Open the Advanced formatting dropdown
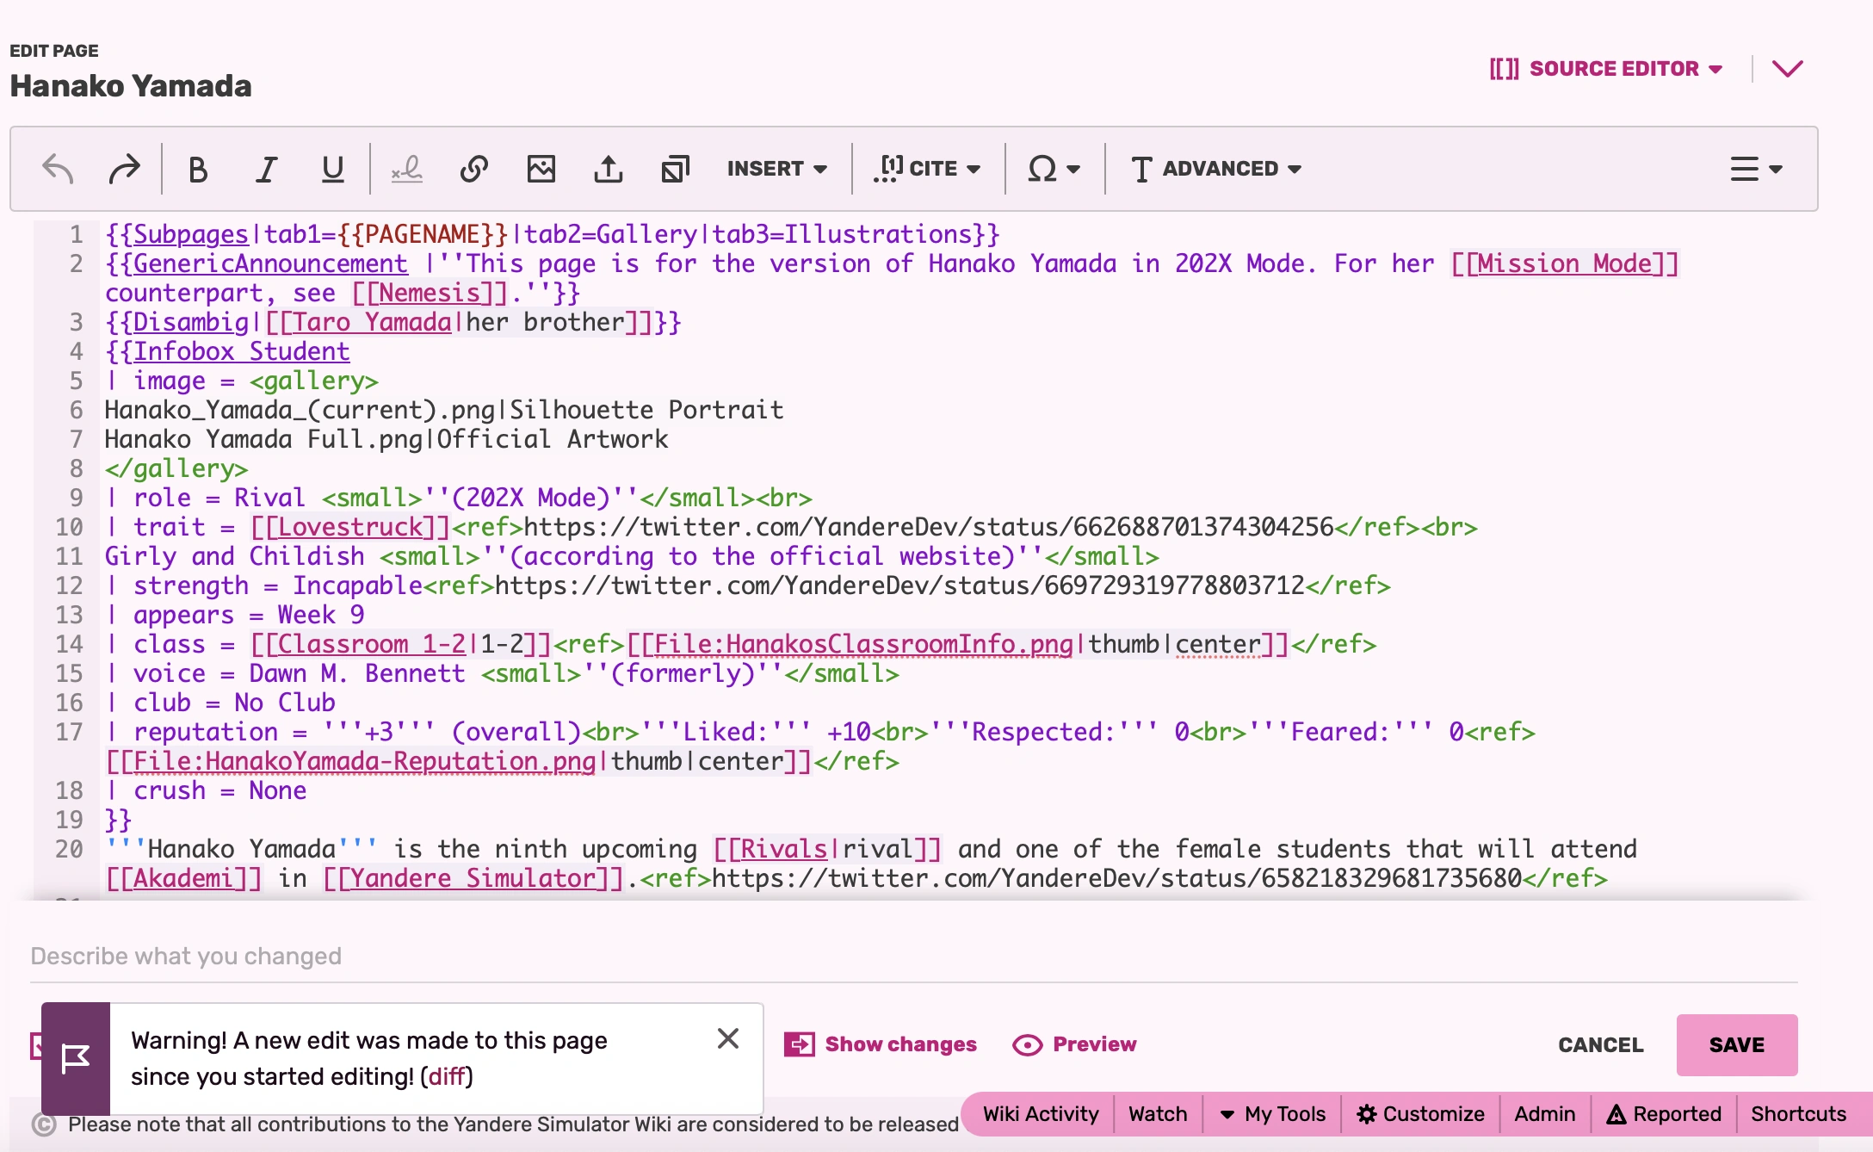1873x1152 pixels. pyautogui.click(x=1215, y=169)
